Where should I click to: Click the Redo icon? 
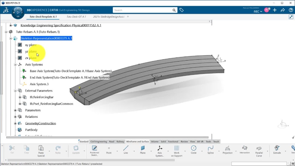(58, 148)
